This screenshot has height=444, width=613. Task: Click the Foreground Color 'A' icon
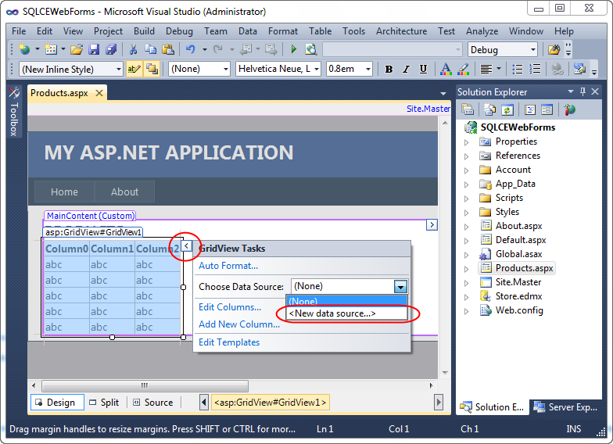tap(446, 69)
